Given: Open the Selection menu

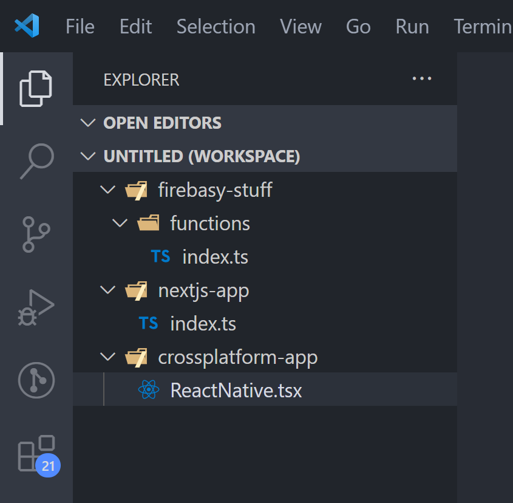Looking at the screenshot, I should 216,27.
